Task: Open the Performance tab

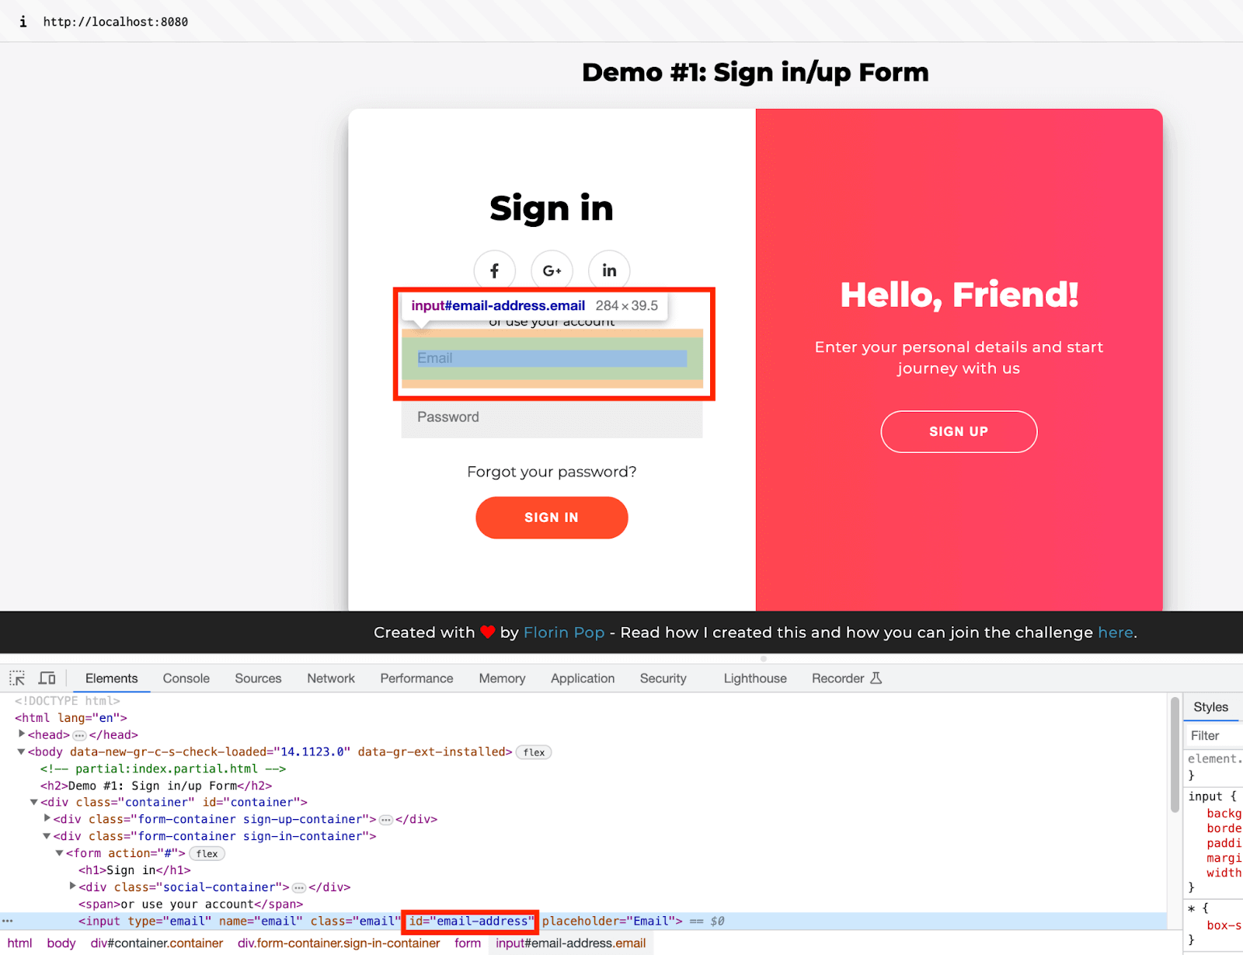Action: 416,678
